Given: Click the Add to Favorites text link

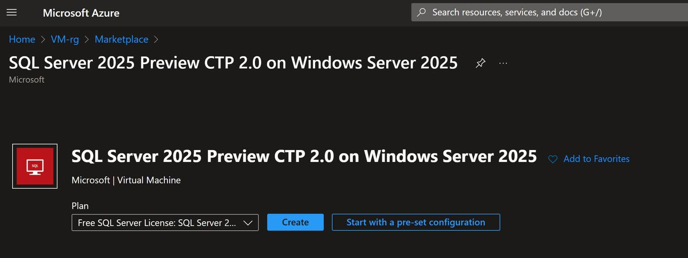Looking at the screenshot, I should pyautogui.click(x=597, y=159).
